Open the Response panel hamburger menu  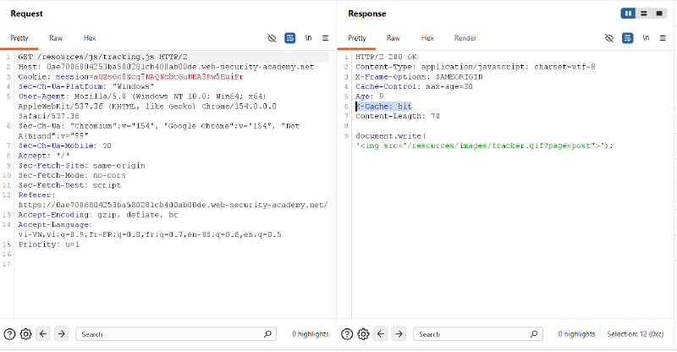tap(663, 38)
